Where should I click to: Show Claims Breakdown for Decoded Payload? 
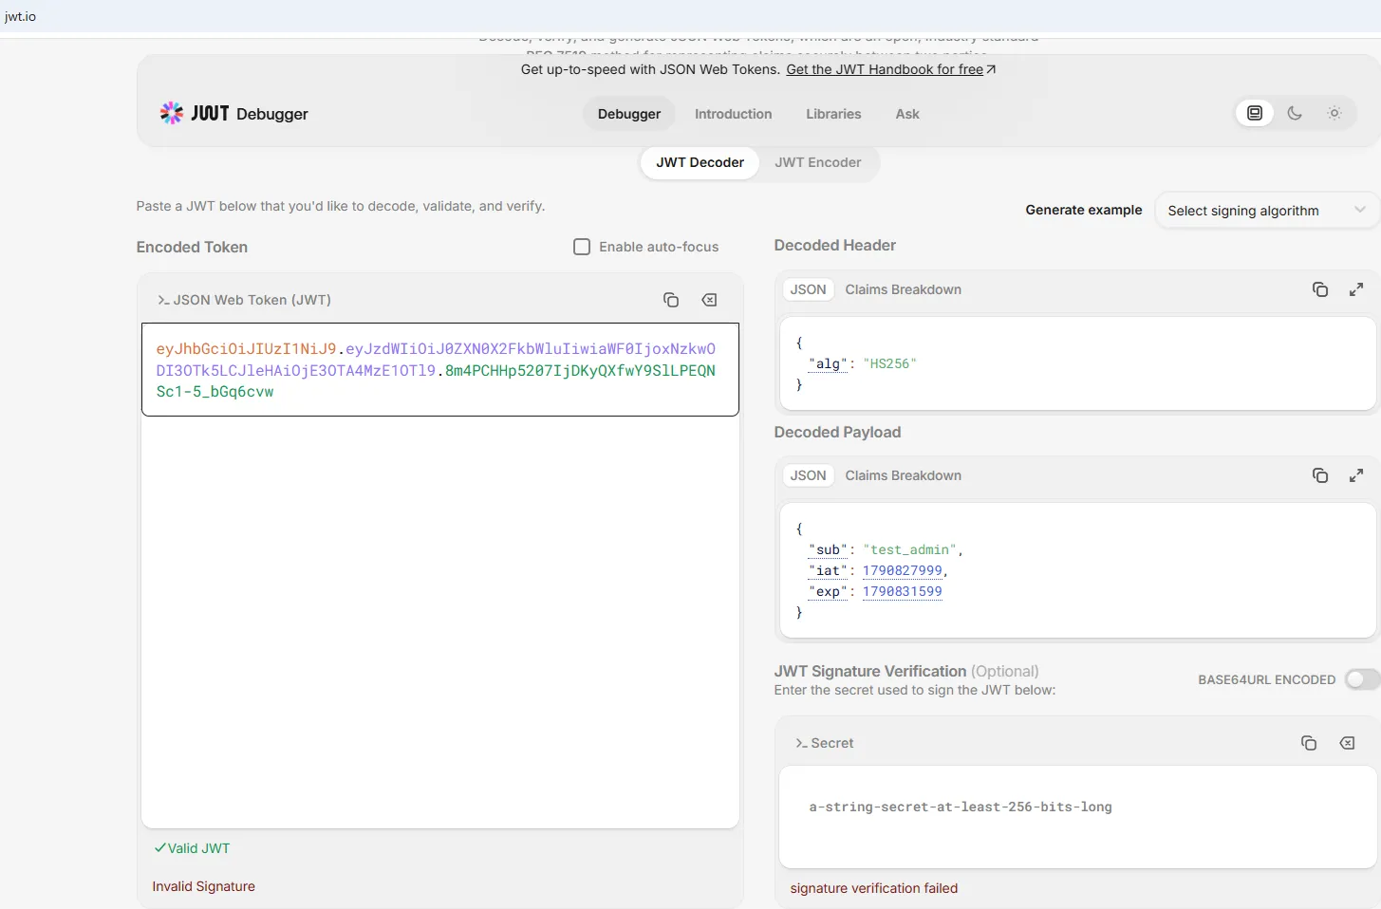click(904, 475)
